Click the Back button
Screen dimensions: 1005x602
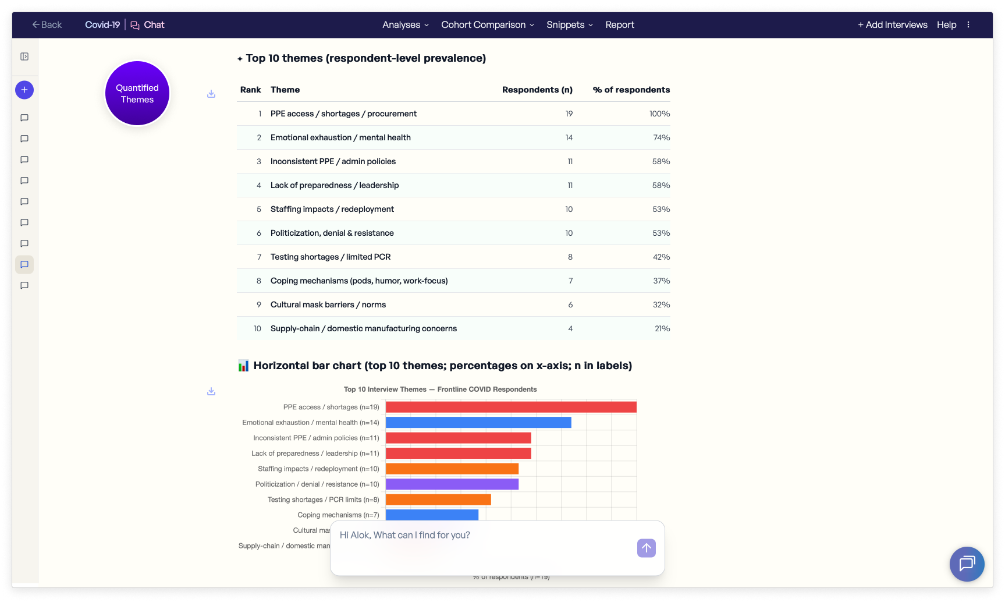pyautogui.click(x=47, y=25)
